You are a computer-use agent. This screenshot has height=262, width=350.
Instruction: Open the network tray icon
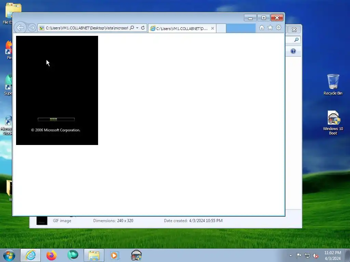click(x=307, y=256)
